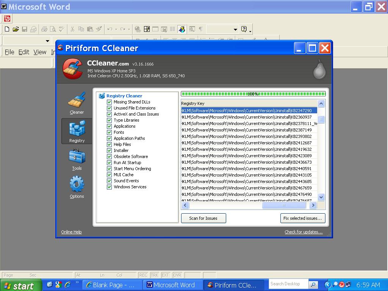Image resolution: width=388 pixels, height=291 pixels.
Task: Toggle Type Libraries checkbox
Action: click(x=109, y=120)
